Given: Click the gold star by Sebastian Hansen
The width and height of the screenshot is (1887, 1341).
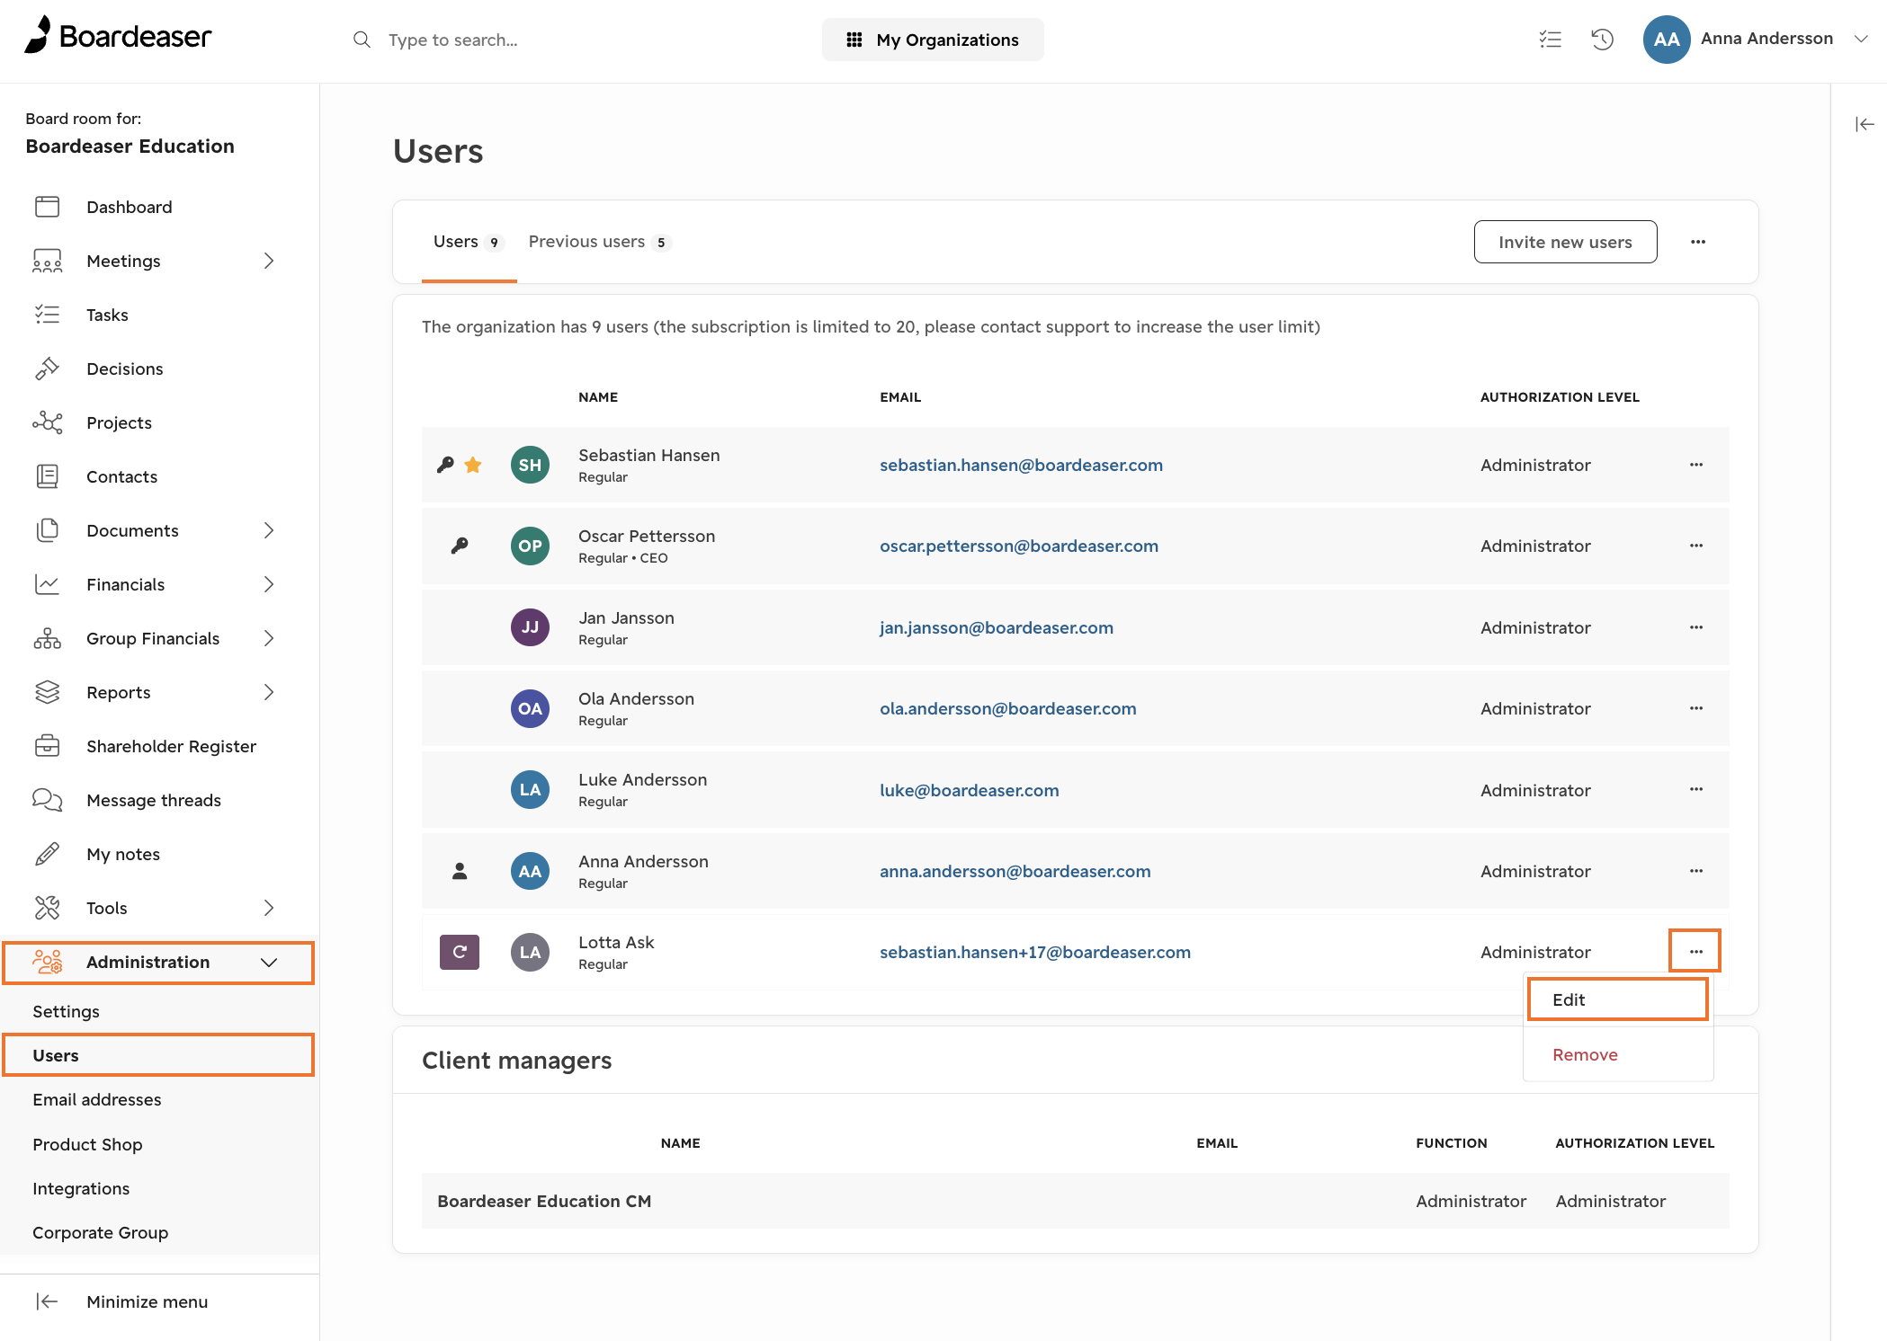Looking at the screenshot, I should [x=473, y=465].
